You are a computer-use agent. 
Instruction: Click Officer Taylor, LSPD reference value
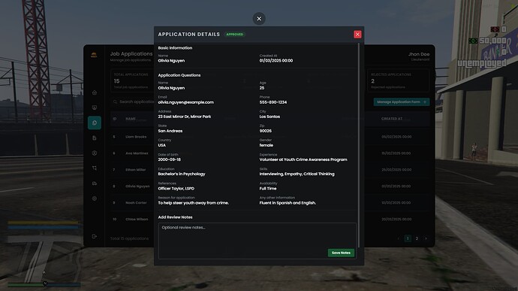(x=176, y=189)
